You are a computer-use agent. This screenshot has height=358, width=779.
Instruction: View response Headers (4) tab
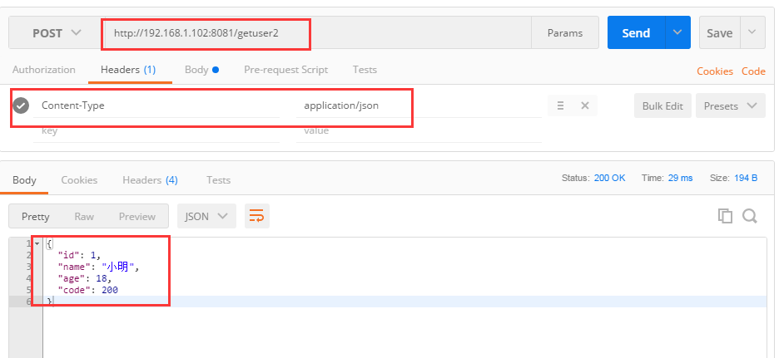[x=150, y=180]
